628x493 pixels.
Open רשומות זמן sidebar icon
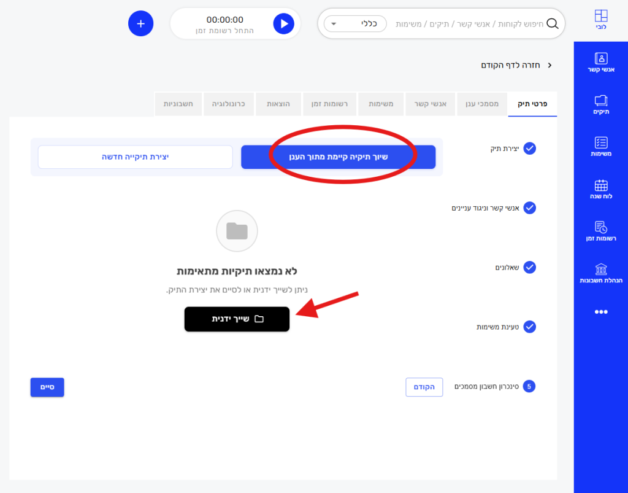(601, 231)
